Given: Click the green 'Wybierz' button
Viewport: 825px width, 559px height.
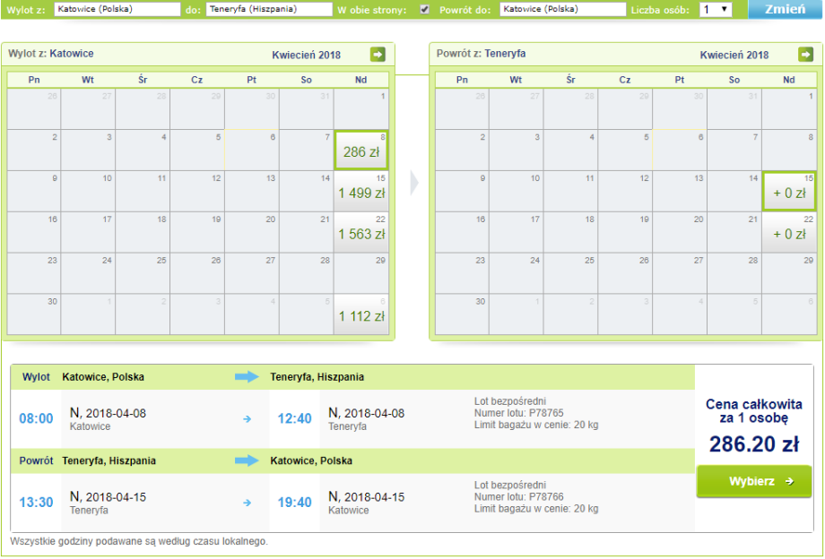Looking at the screenshot, I should coord(753,481).
